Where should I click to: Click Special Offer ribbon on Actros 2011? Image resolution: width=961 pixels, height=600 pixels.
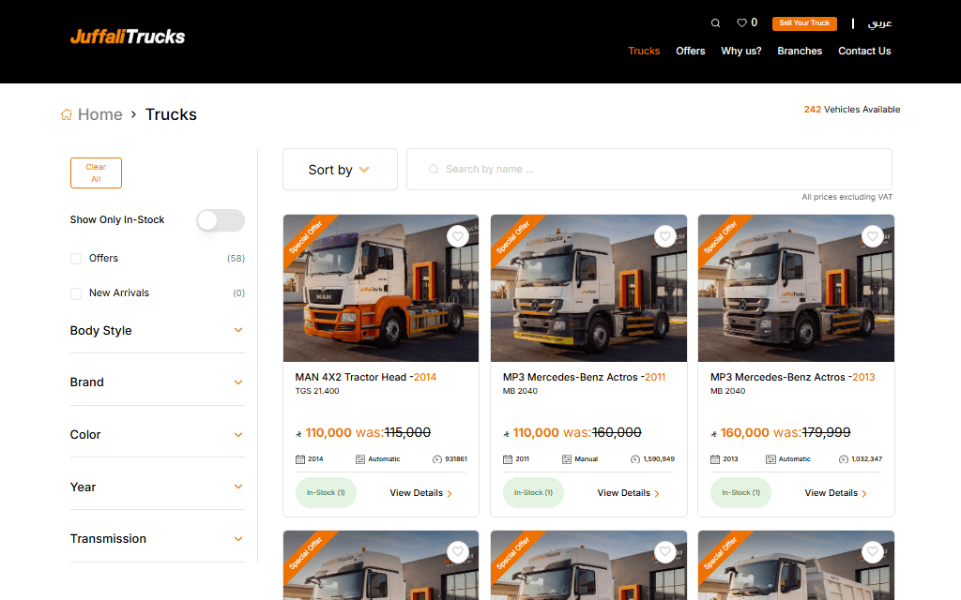513,237
